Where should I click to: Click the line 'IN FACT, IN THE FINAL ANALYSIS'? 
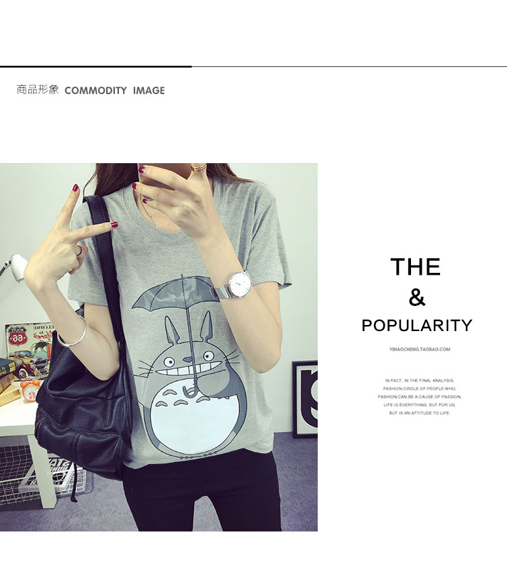click(419, 380)
